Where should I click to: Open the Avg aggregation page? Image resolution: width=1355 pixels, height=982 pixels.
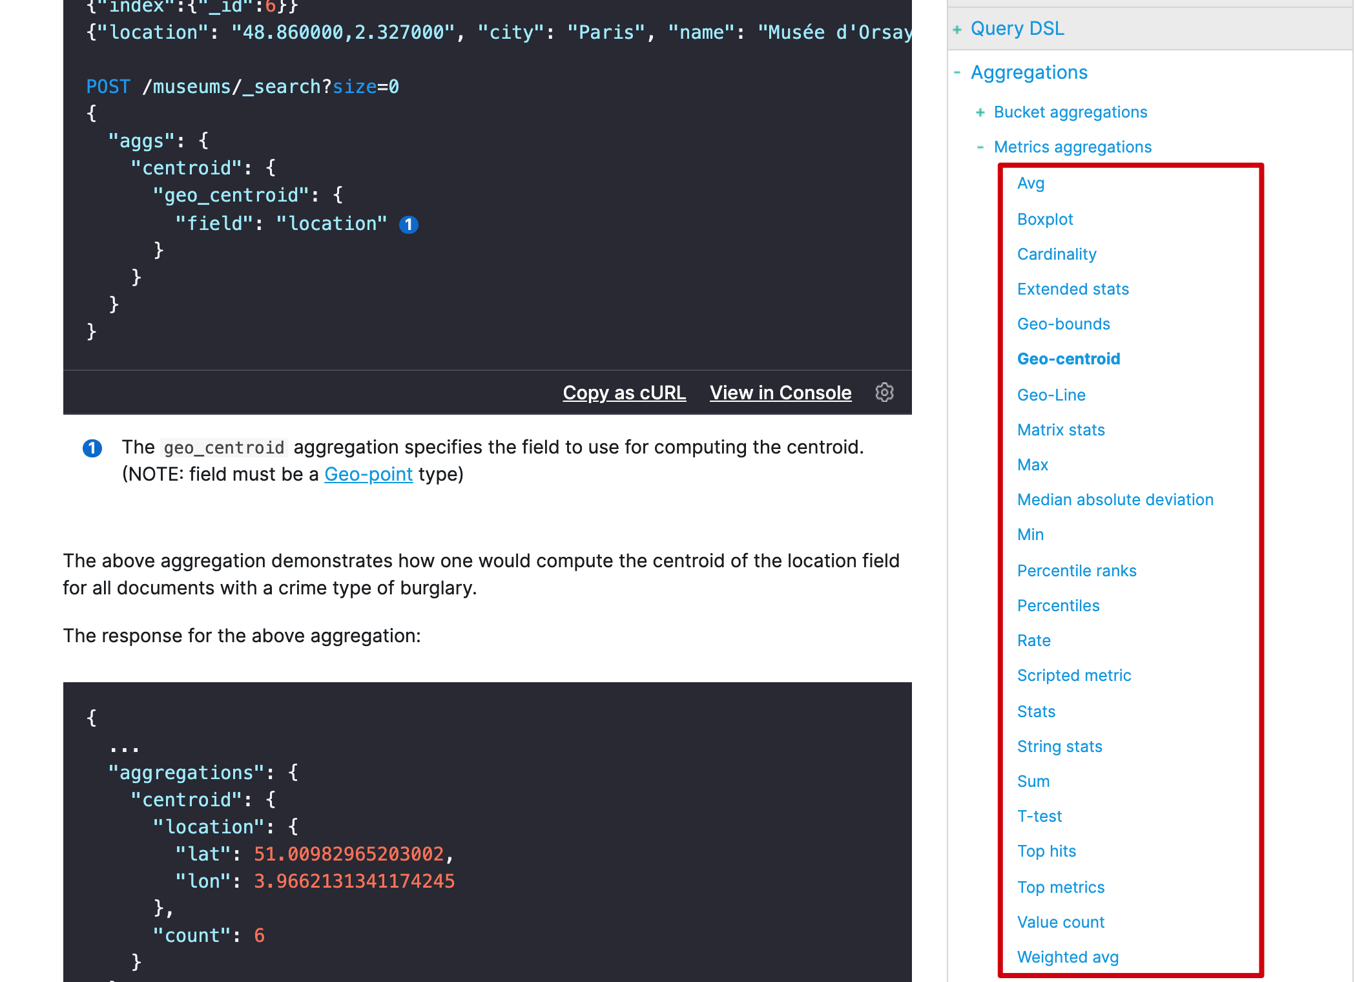pos(1031,183)
